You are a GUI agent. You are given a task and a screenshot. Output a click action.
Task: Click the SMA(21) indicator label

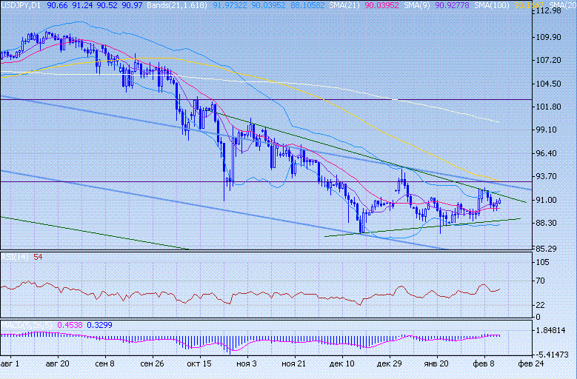tap(349, 5)
